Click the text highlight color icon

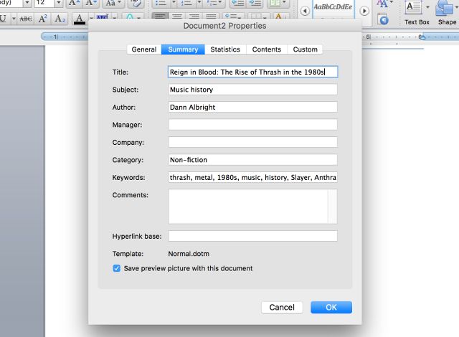(x=102, y=17)
